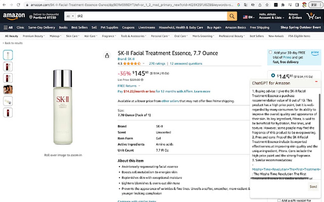Open the 270 ratings link
This screenshot has height=202, width=324.
click(x=157, y=64)
